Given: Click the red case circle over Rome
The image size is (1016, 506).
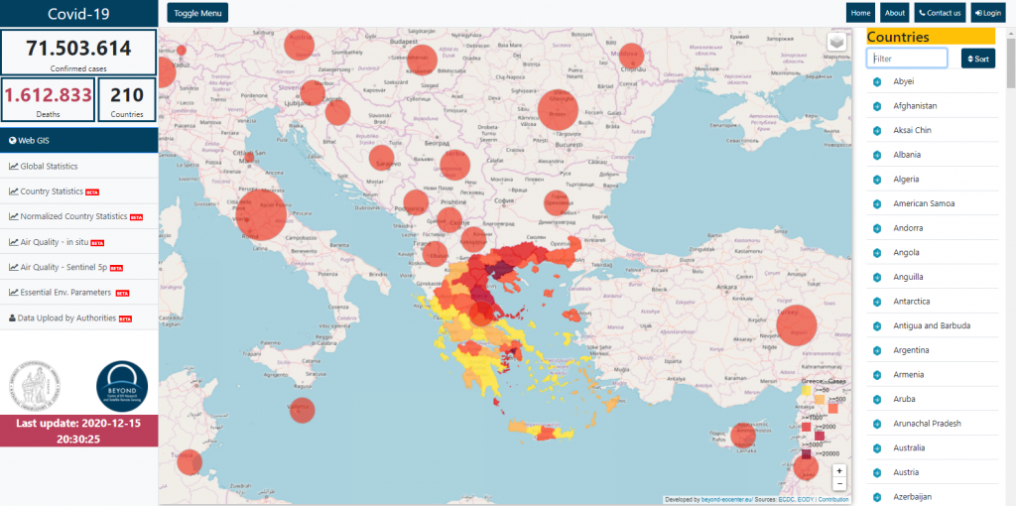Looking at the screenshot, I should point(261,213).
